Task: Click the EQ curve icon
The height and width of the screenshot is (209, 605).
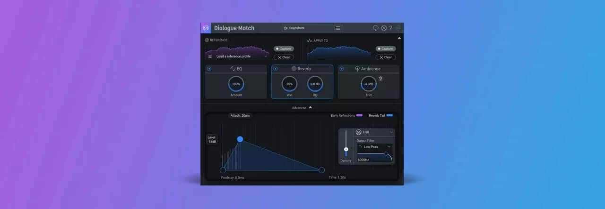Action: (x=233, y=69)
